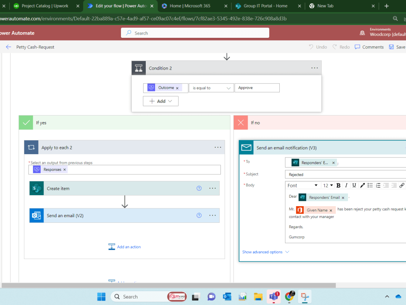The width and height of the screenshot is (406, 305).
Task: Open Create item ellipsis menu
Action: [x=212, y=188]
